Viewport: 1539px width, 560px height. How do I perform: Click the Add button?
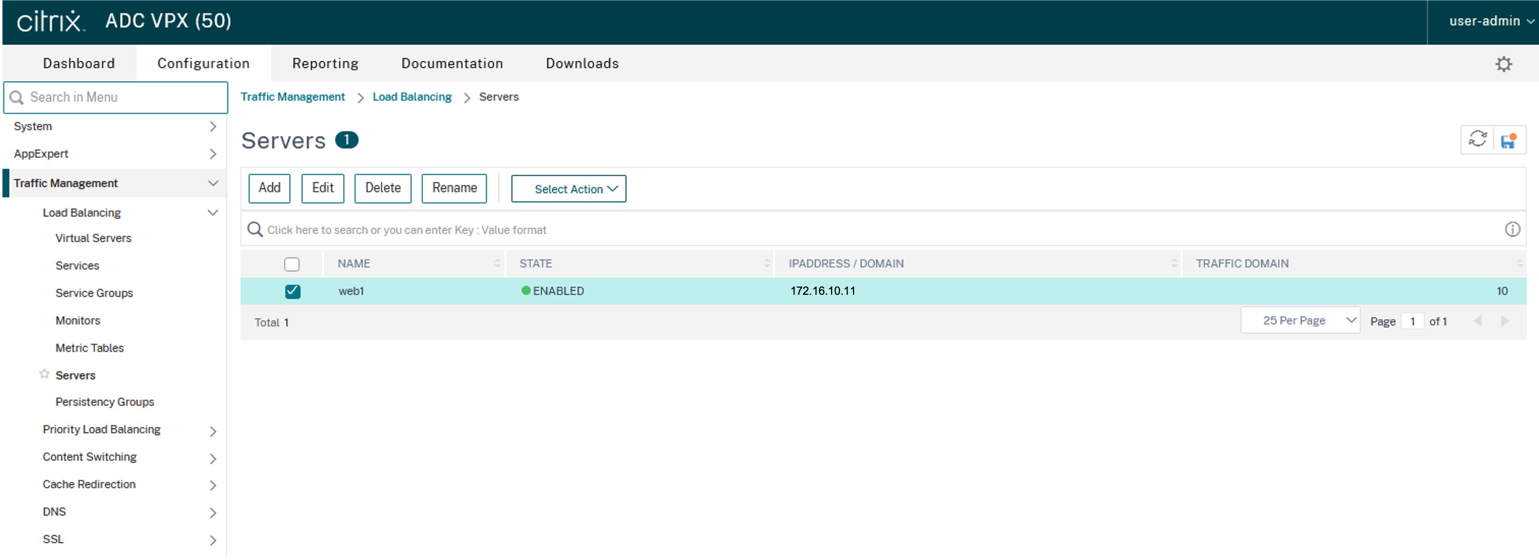pyautogui.click(x=269, y=188)
